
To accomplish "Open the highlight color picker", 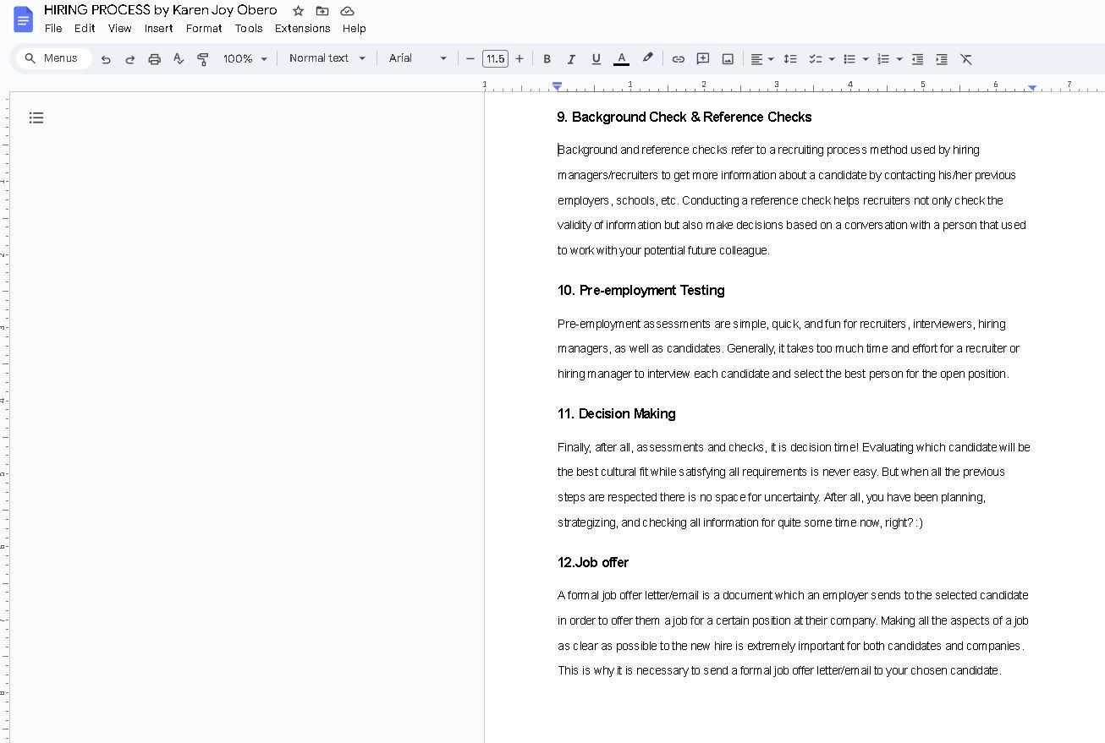I will 647,59.
